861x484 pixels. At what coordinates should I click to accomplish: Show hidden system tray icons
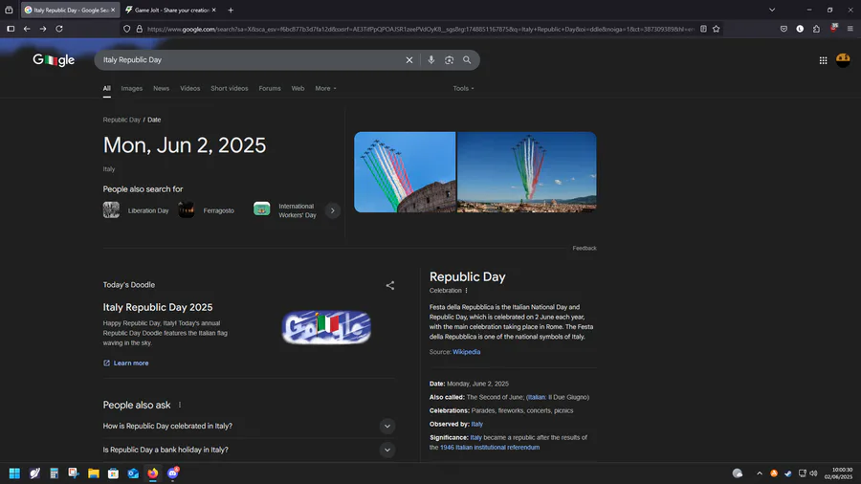point(760,473)
